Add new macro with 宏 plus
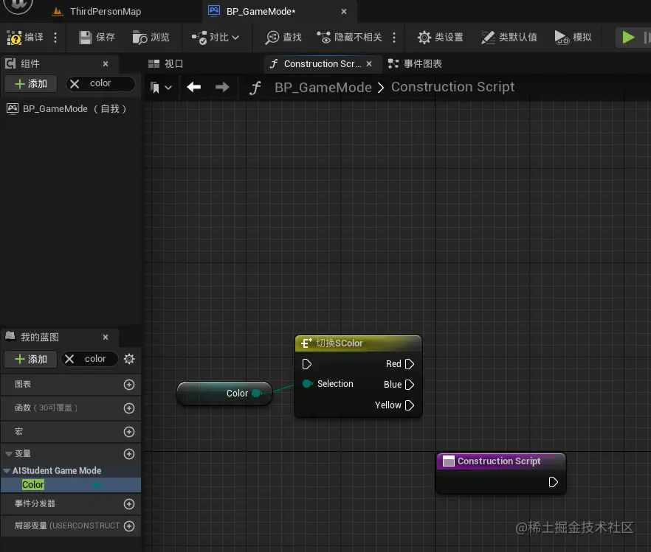Viewport: 651px width, 552px height. [129, 432]
